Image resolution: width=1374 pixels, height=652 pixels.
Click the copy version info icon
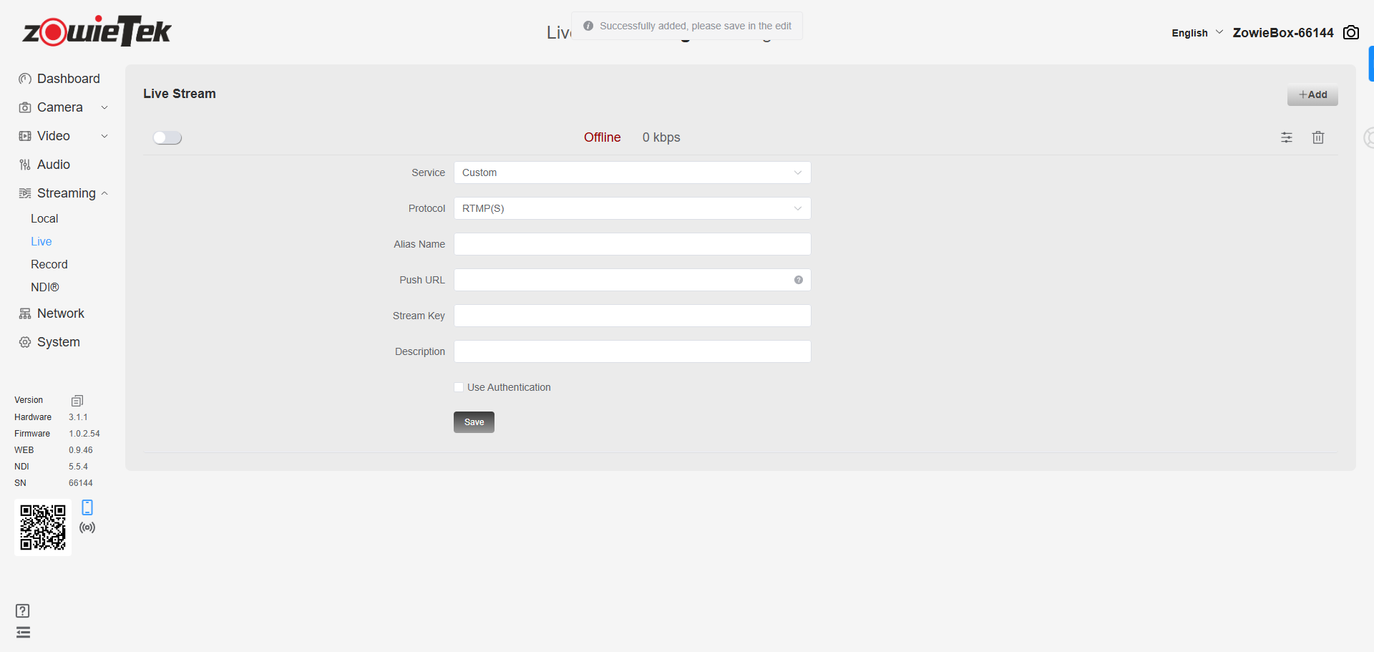coord(77,401)
